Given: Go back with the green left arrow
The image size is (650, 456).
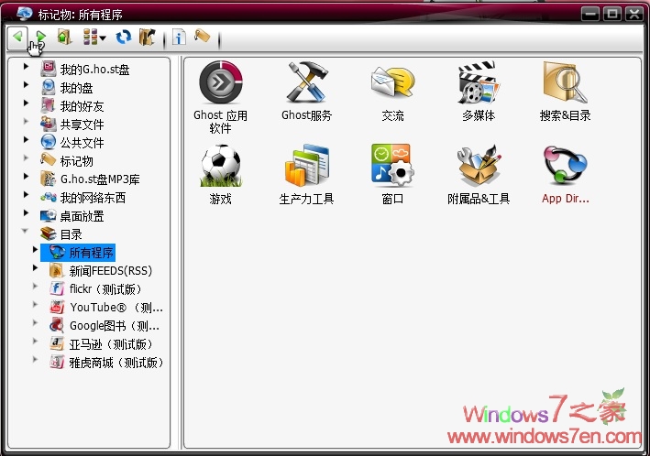Looking at the screenshot, I should pyautogui.click(x=17, y=37).
